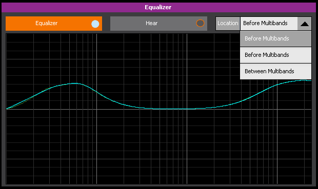Image resolution: width=318 pixels, height=189 pixels.
Task: Open the Location field showing Before Multibands
Action: pos(269,24)
